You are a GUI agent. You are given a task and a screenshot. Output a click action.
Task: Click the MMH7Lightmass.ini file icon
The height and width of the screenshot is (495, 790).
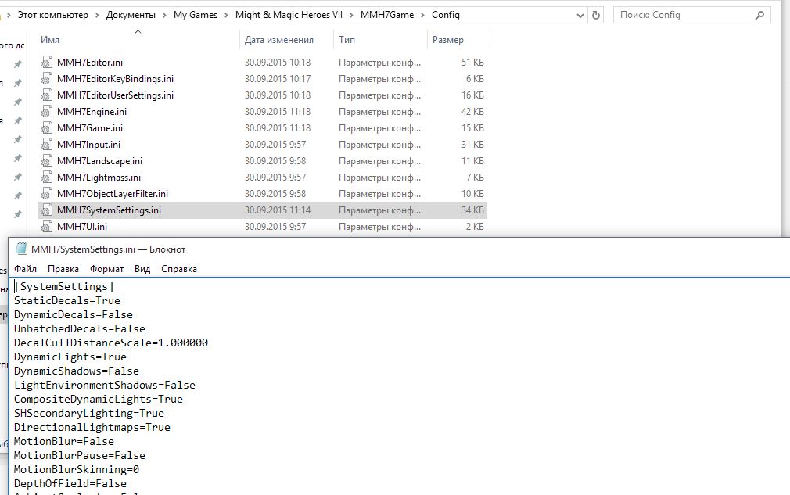tap(46, 178)
